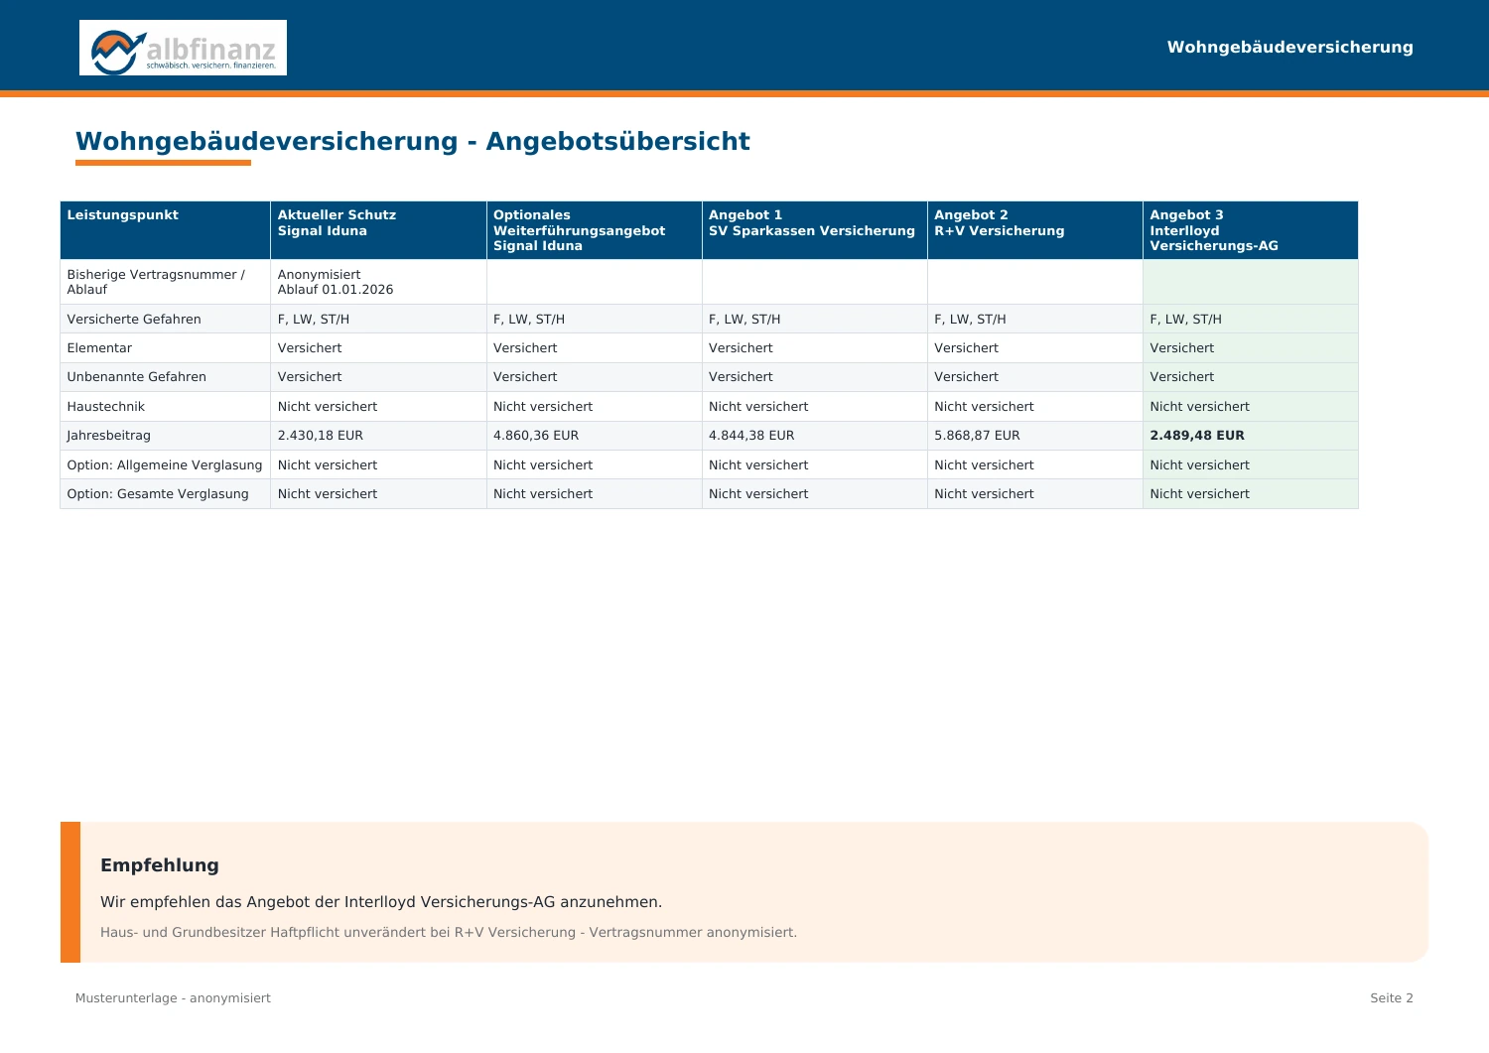
Task: Click the "Unbenannte Gefahren" row label
Action: (x=137, y=377)
